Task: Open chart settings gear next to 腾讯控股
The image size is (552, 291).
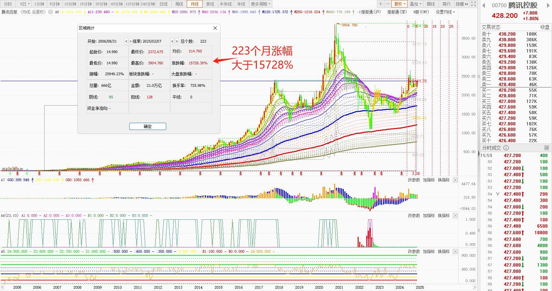Action: [51, 12]
